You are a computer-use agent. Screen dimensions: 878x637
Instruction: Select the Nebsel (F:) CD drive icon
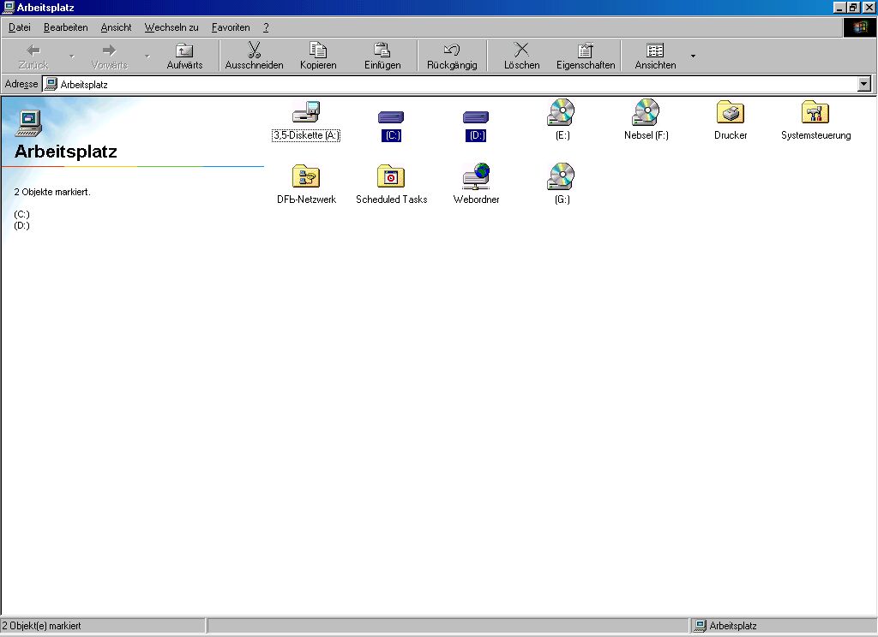(646, 112)
